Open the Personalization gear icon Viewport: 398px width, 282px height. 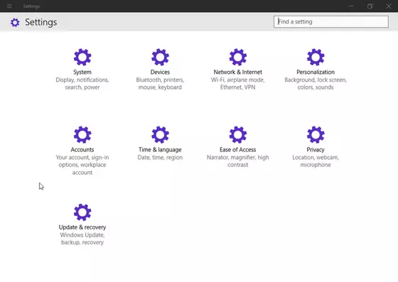pyautogui.click(x=316, y=57)
